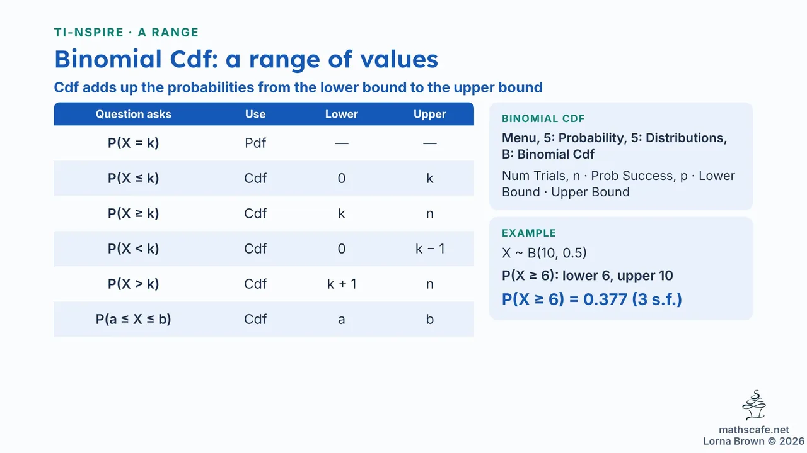Click the P(X ≥ 6) = 0.377 result
The image size is (807, 453).
tap(592, 299)
